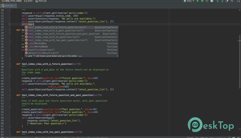Choose defaultTestResult(self) completion entry

pyautogui.click(x=72, y=53)
